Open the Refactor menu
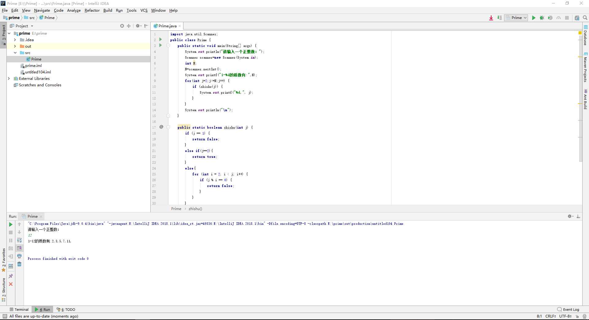The width and height of the screenshot is (589, 320). tap(92, 10)
